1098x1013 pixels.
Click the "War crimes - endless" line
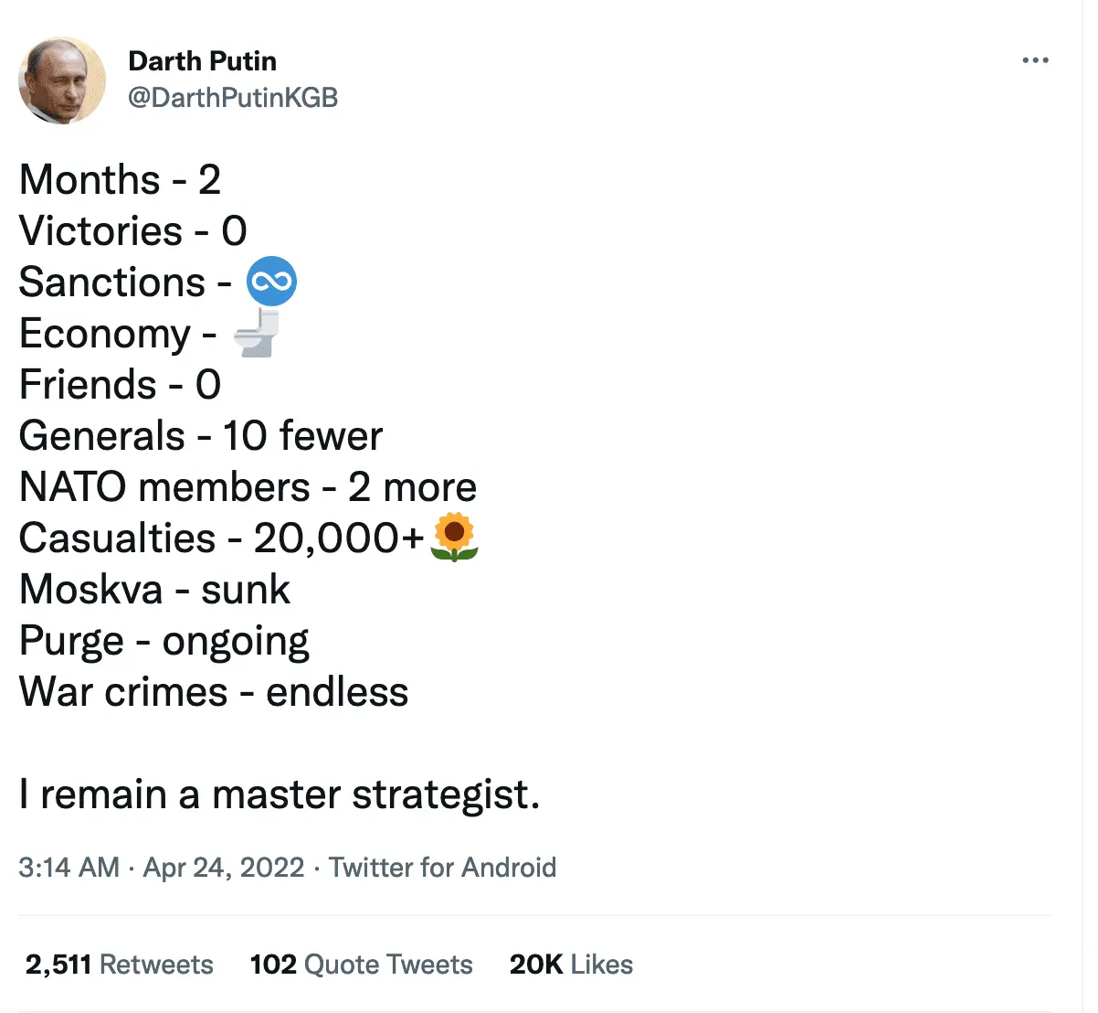[214, 692]
